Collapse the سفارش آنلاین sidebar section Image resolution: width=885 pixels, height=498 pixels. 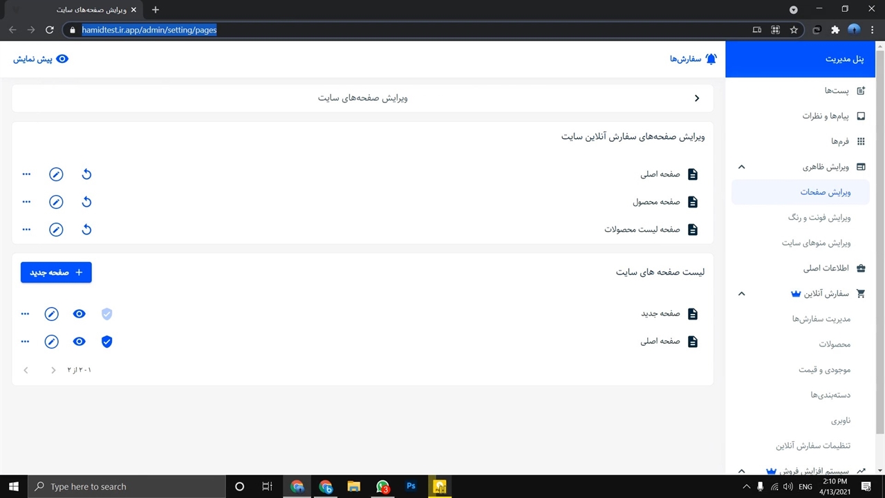tap(741, 293)
